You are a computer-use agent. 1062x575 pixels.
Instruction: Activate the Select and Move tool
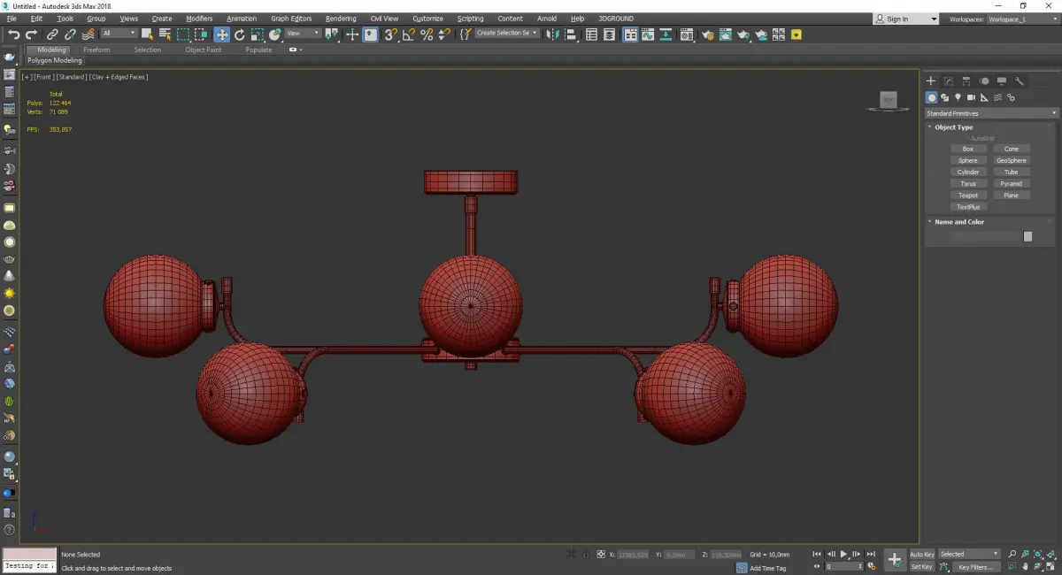point(221,34)
